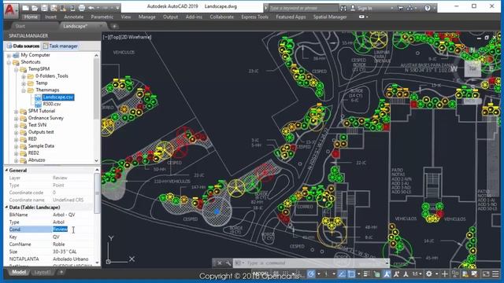Add a new drawing tab with plus button
The height and width of the screenshot is (283, 504).
(114, 26)
